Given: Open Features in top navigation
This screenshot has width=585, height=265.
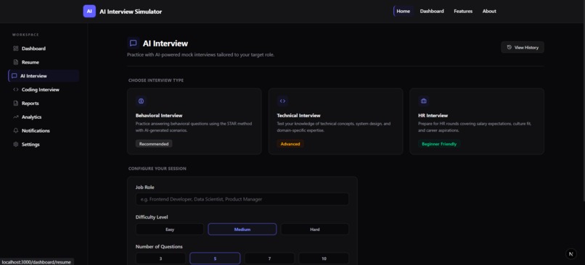Looking at the screenshot, I should coord(463,11).
